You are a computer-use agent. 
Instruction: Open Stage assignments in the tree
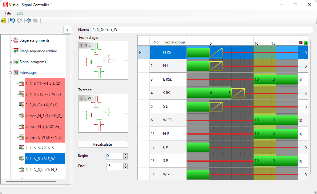pyautogui.click(x=34, y=40)
